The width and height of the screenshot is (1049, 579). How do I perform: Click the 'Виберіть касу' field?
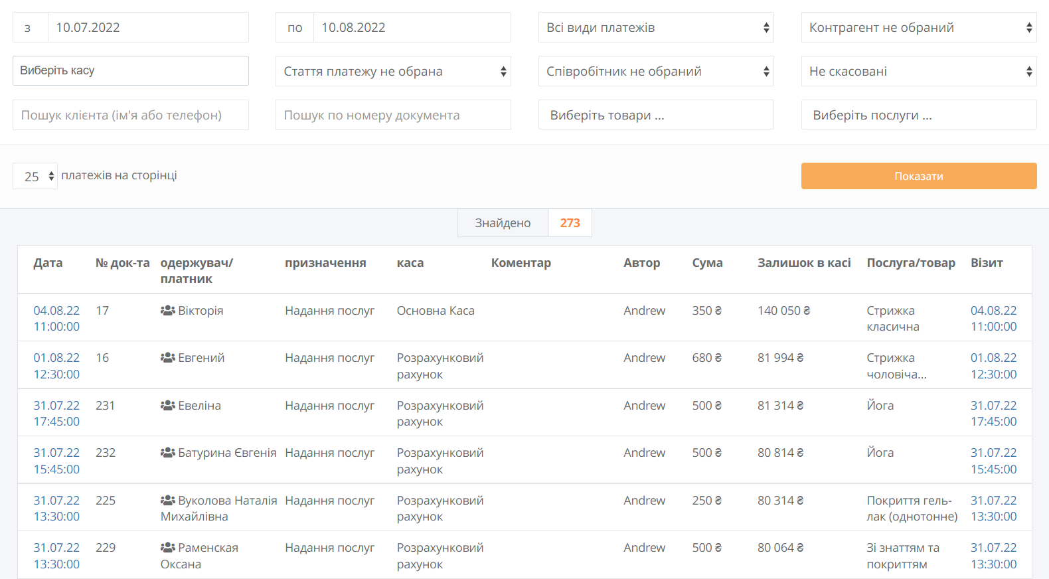[x=130, y=71]
